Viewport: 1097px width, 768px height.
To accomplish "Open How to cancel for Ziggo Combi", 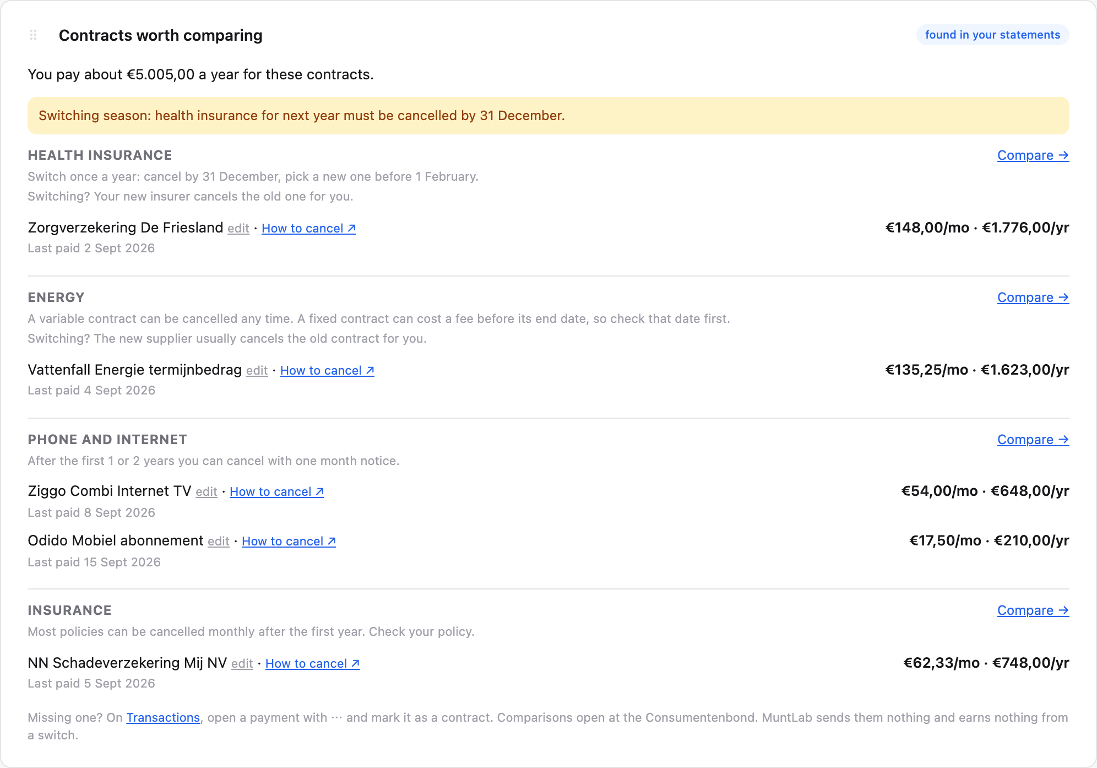I will [276, 492].
